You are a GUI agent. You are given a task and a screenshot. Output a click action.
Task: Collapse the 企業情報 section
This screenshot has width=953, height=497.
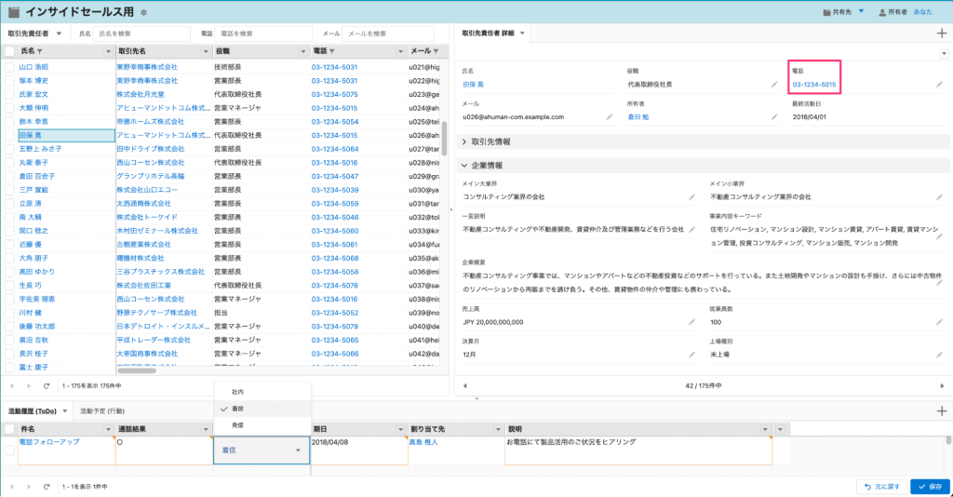coord(464,166)
